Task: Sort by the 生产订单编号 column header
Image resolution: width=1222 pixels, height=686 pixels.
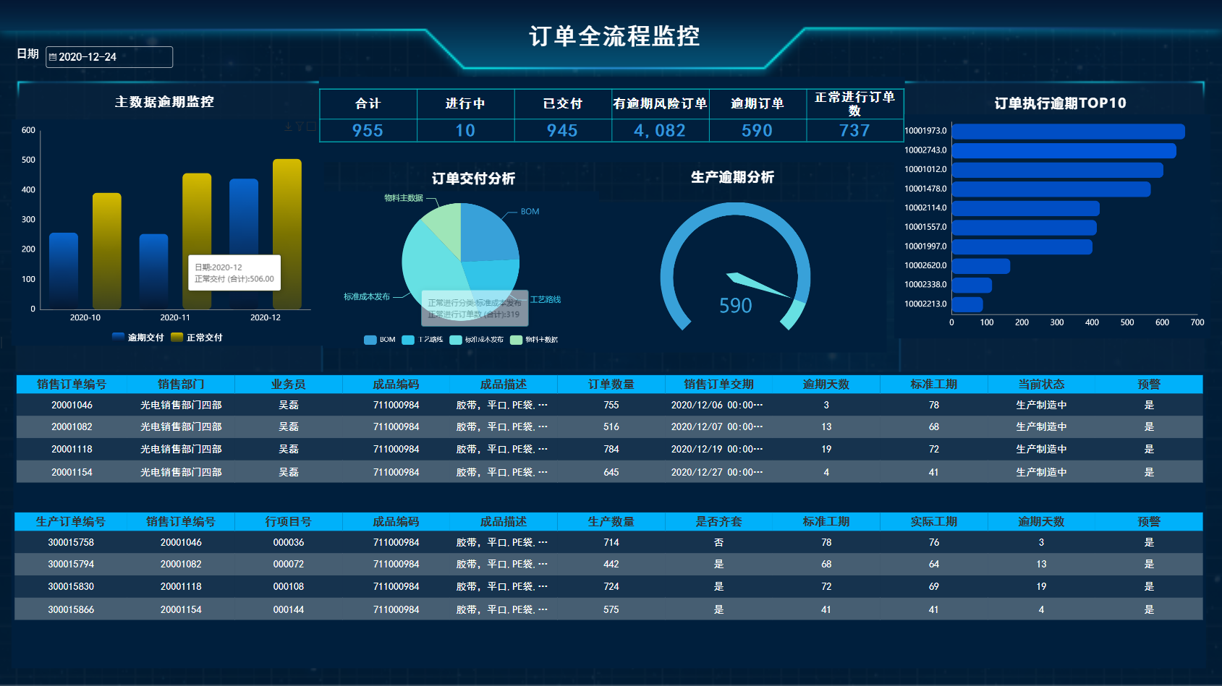Action: point(71,522)
